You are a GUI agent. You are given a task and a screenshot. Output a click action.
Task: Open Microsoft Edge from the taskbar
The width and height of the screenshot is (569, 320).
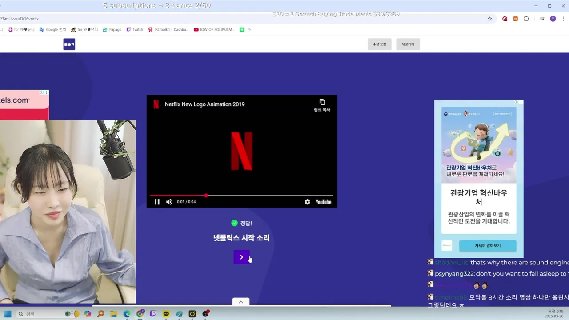tap(127, 314)
